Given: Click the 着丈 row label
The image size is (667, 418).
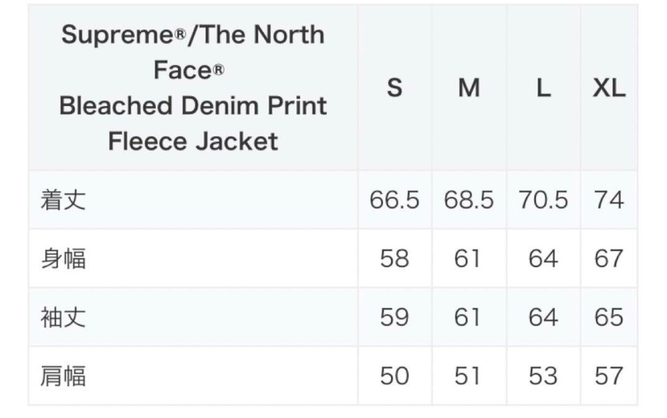Looking at the screenshot, I should point(63,200).
